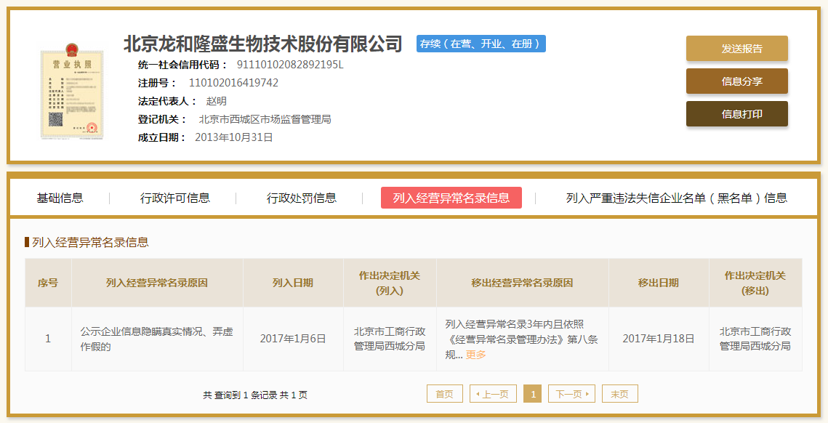This screenshot has height=423, width=828.
Task: Click the unified social credit code value
Action: (x=289, y=65)
